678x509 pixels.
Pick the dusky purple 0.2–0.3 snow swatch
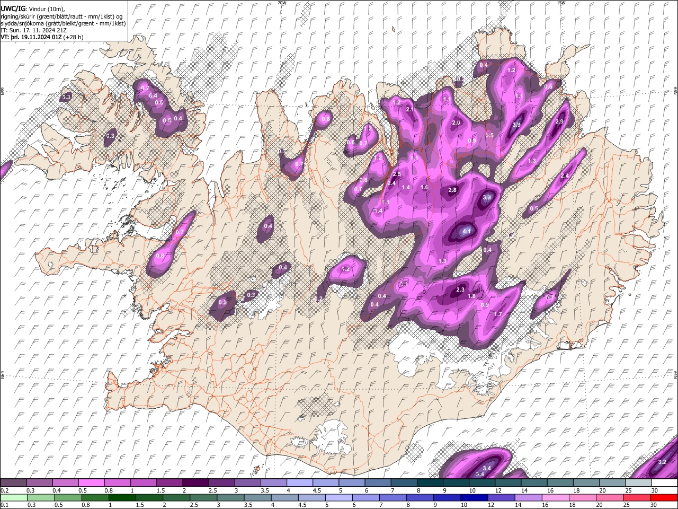[13, 483]
